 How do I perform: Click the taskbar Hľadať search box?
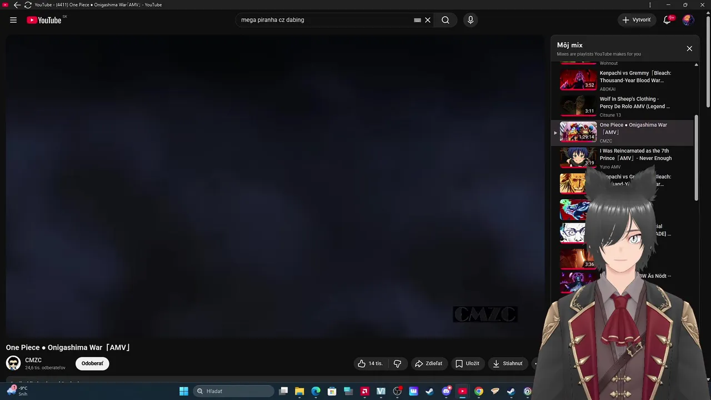tap(233, 391)
